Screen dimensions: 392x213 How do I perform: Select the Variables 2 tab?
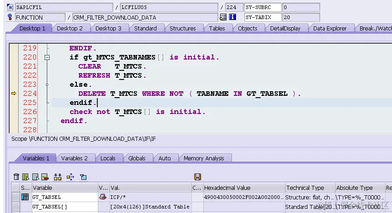(x=74, y=159)
